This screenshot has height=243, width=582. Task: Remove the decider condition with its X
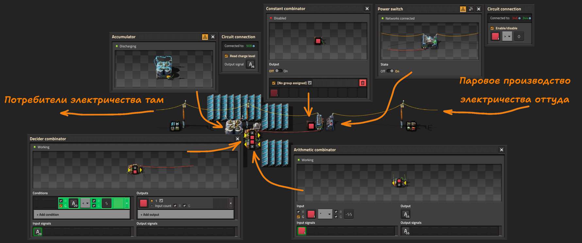point(127,203)
